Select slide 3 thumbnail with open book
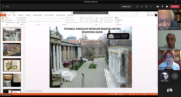The height and width of the screenshot is (97, 181). point(12,65)
